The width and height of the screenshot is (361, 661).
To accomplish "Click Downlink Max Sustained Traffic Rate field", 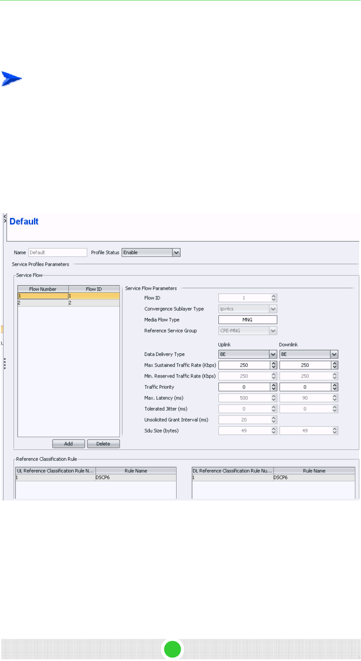I will [x=305, y=365].
